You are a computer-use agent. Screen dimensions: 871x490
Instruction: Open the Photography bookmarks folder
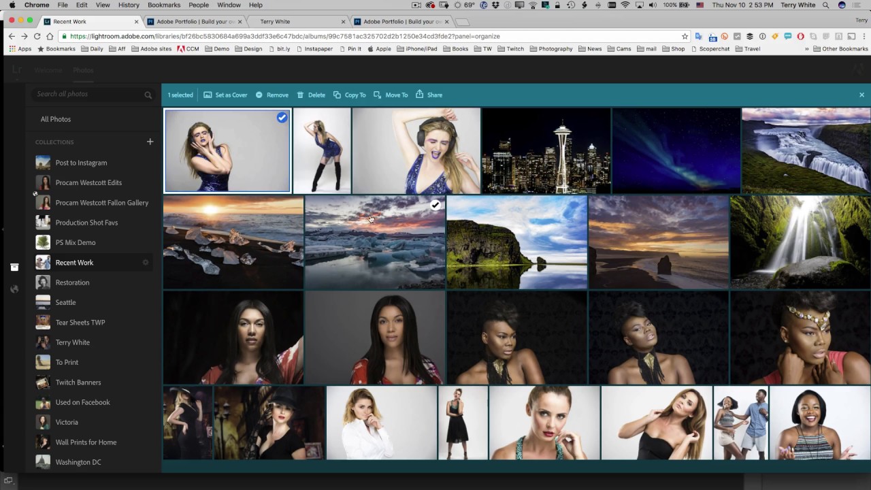[x=551, y=49]
